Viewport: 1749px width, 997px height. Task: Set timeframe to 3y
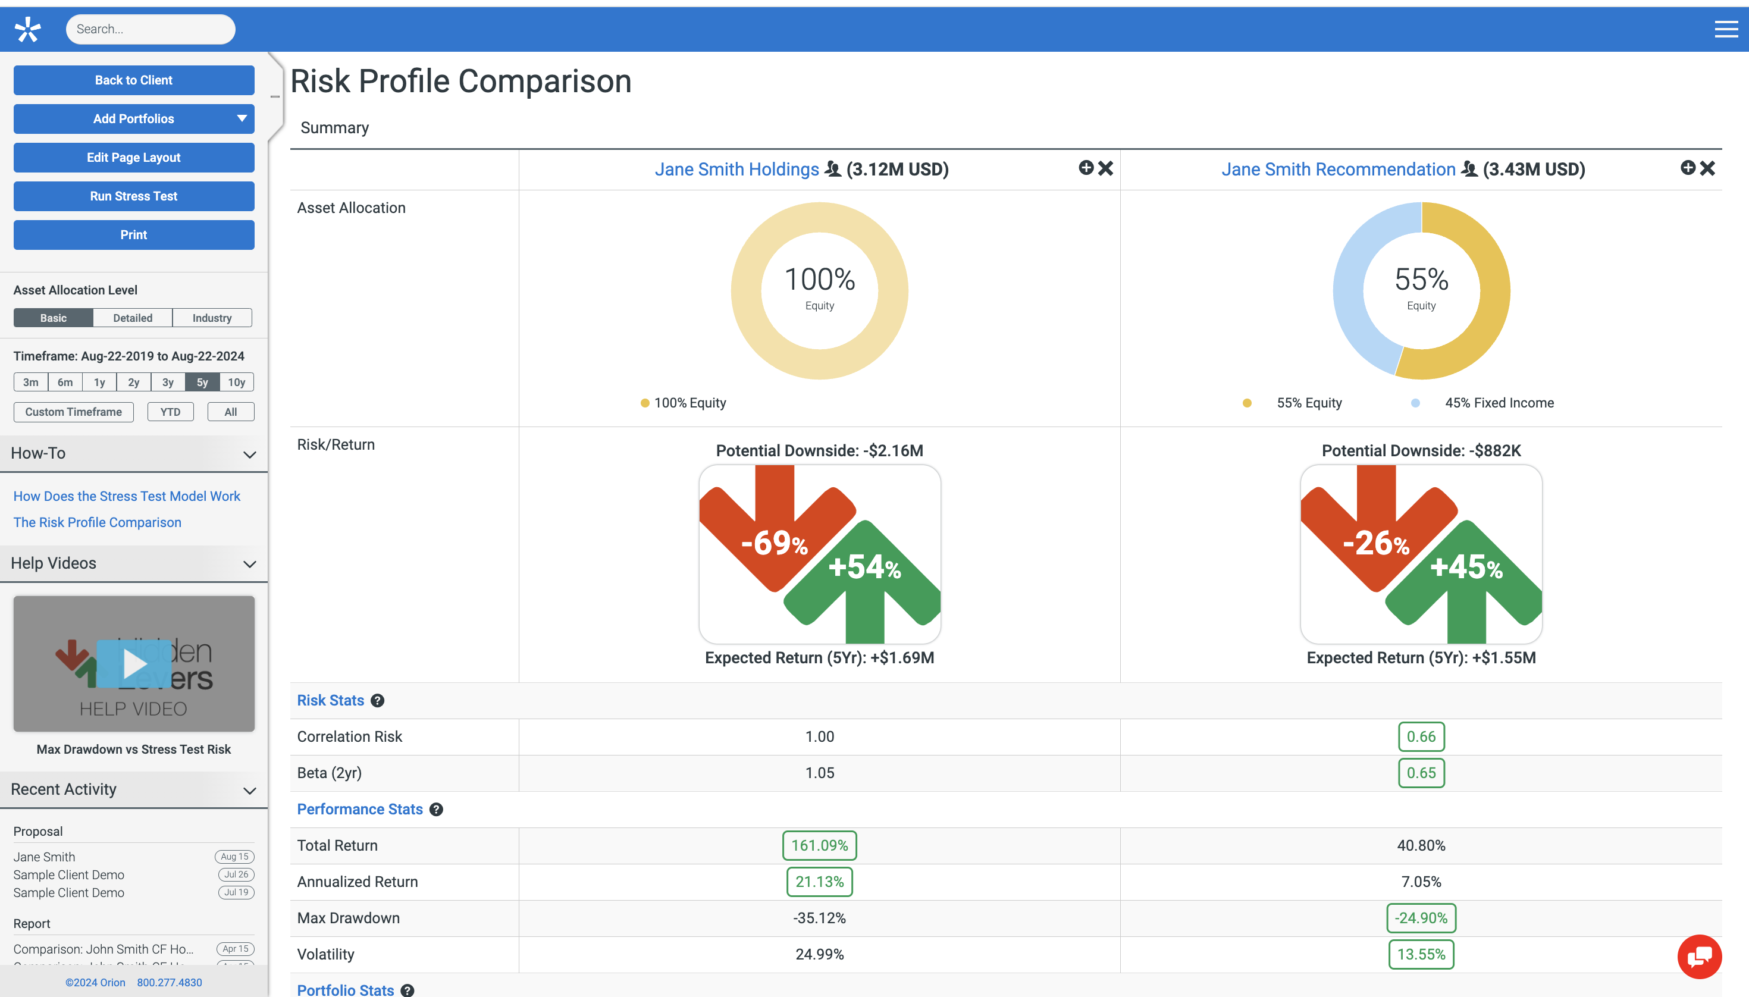pyautogui.click(x=168, y=382)
